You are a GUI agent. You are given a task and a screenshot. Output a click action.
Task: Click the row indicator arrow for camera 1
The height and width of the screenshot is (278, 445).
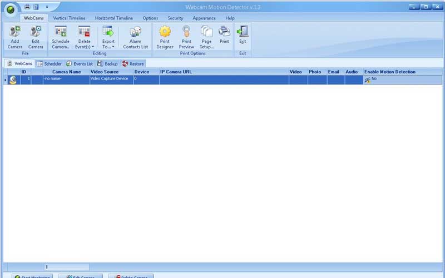(x=6, y=80)
